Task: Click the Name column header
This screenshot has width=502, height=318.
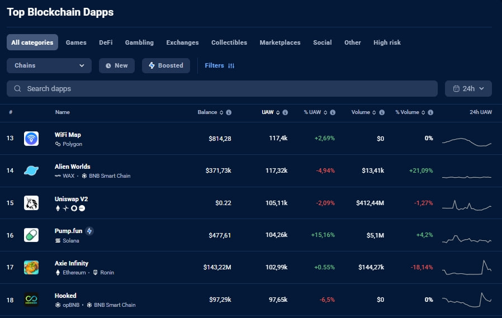Action: [x=63, y=112]
